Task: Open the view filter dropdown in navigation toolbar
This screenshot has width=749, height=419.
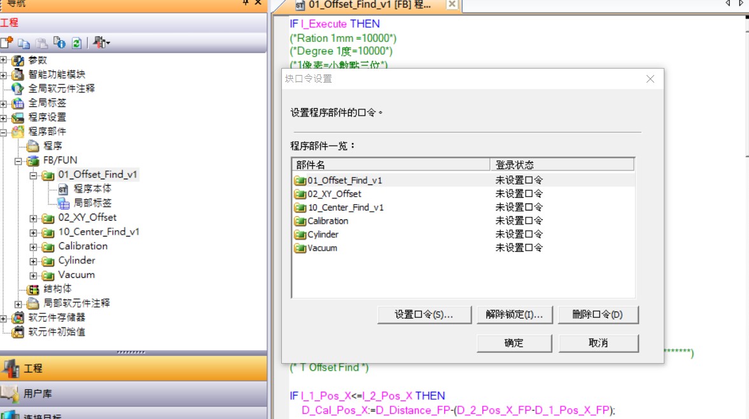Action: coord(102,43)
